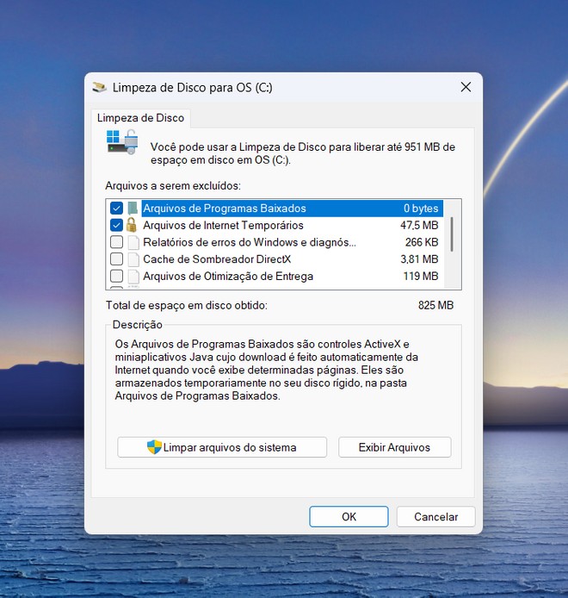Tick the Arquivos de Otimização de Entrega checkbox

pos(116,277)
